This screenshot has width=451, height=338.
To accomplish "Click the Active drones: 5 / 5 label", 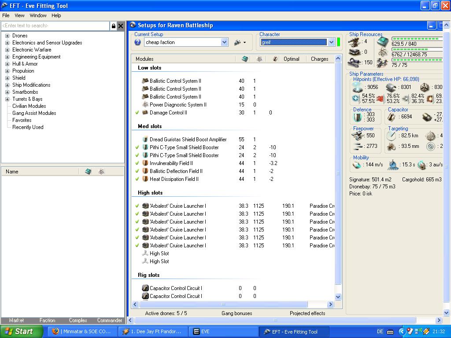I will click(x=166, y=313).
